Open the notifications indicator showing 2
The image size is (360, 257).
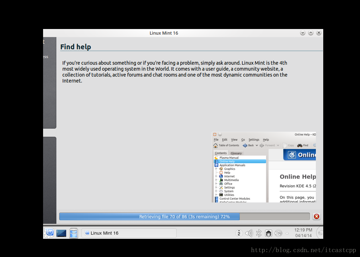pos(239,233)
